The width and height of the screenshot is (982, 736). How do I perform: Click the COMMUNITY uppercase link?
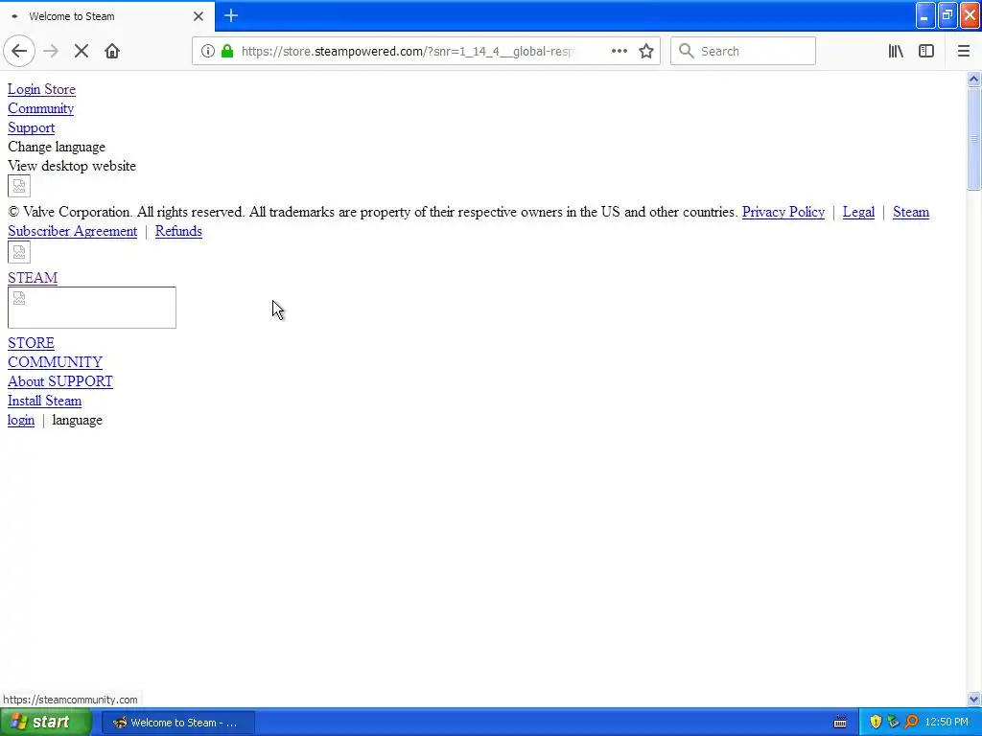coord(55,362)
